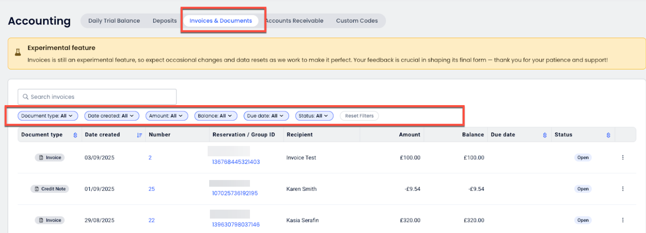Open three-dot menu for Kasia Serafin row

[x=623, y=220]
